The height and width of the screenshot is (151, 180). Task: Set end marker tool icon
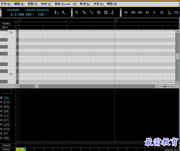click(64, 13)
